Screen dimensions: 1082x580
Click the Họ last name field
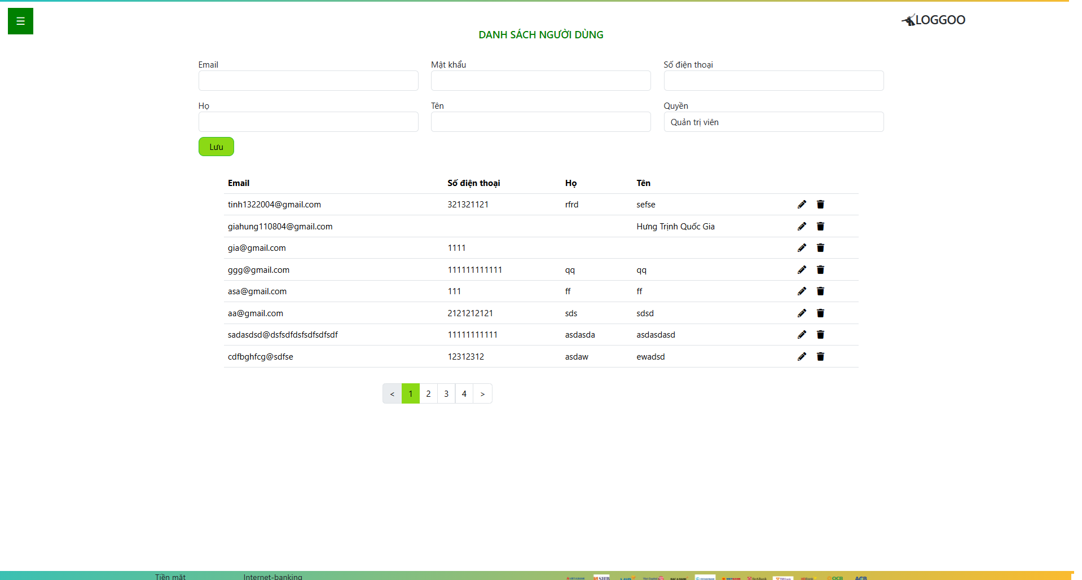308,122
